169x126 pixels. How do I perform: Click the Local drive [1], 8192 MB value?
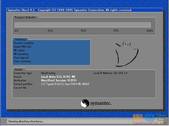58,77
